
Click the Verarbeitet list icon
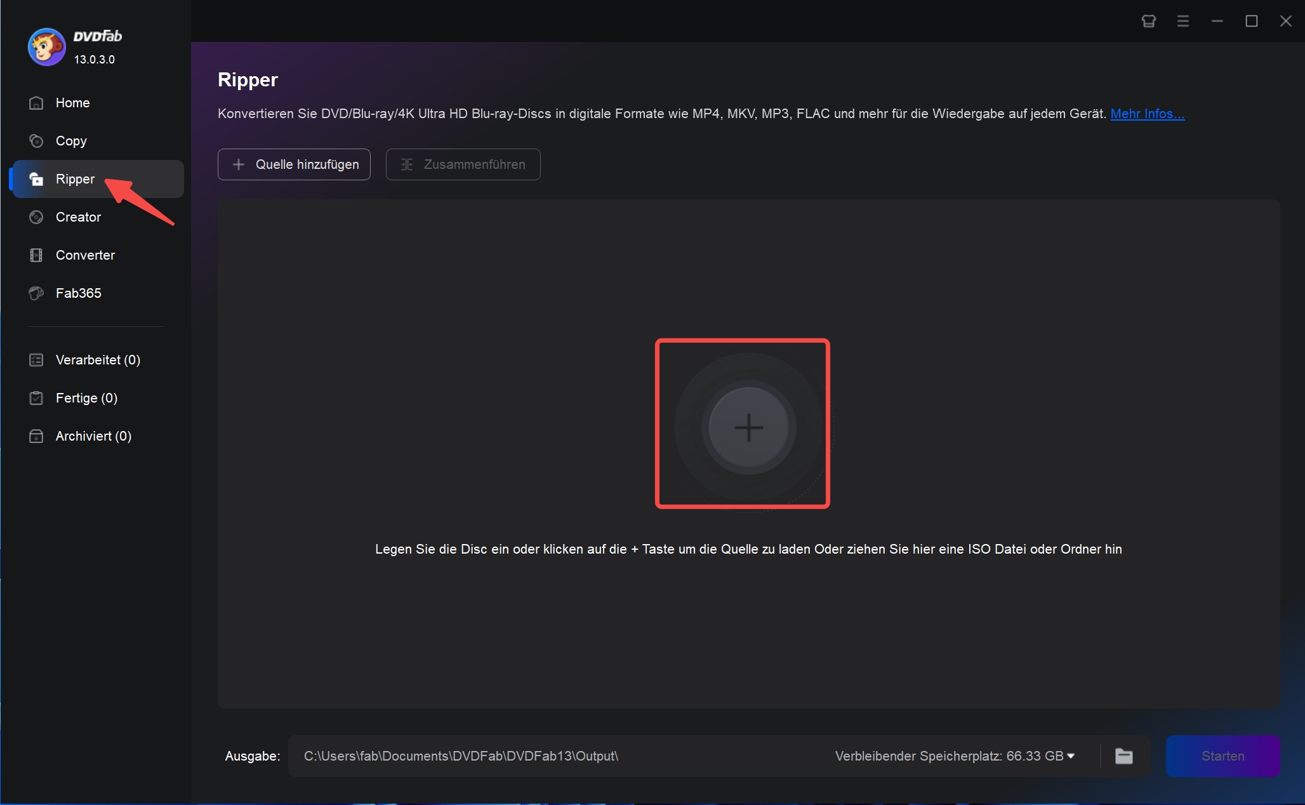(x=36, y=360)
